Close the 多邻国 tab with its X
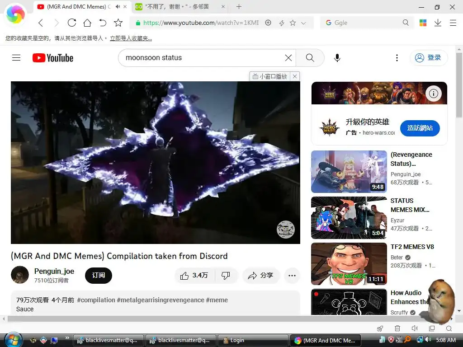 (x=223, y=6)
